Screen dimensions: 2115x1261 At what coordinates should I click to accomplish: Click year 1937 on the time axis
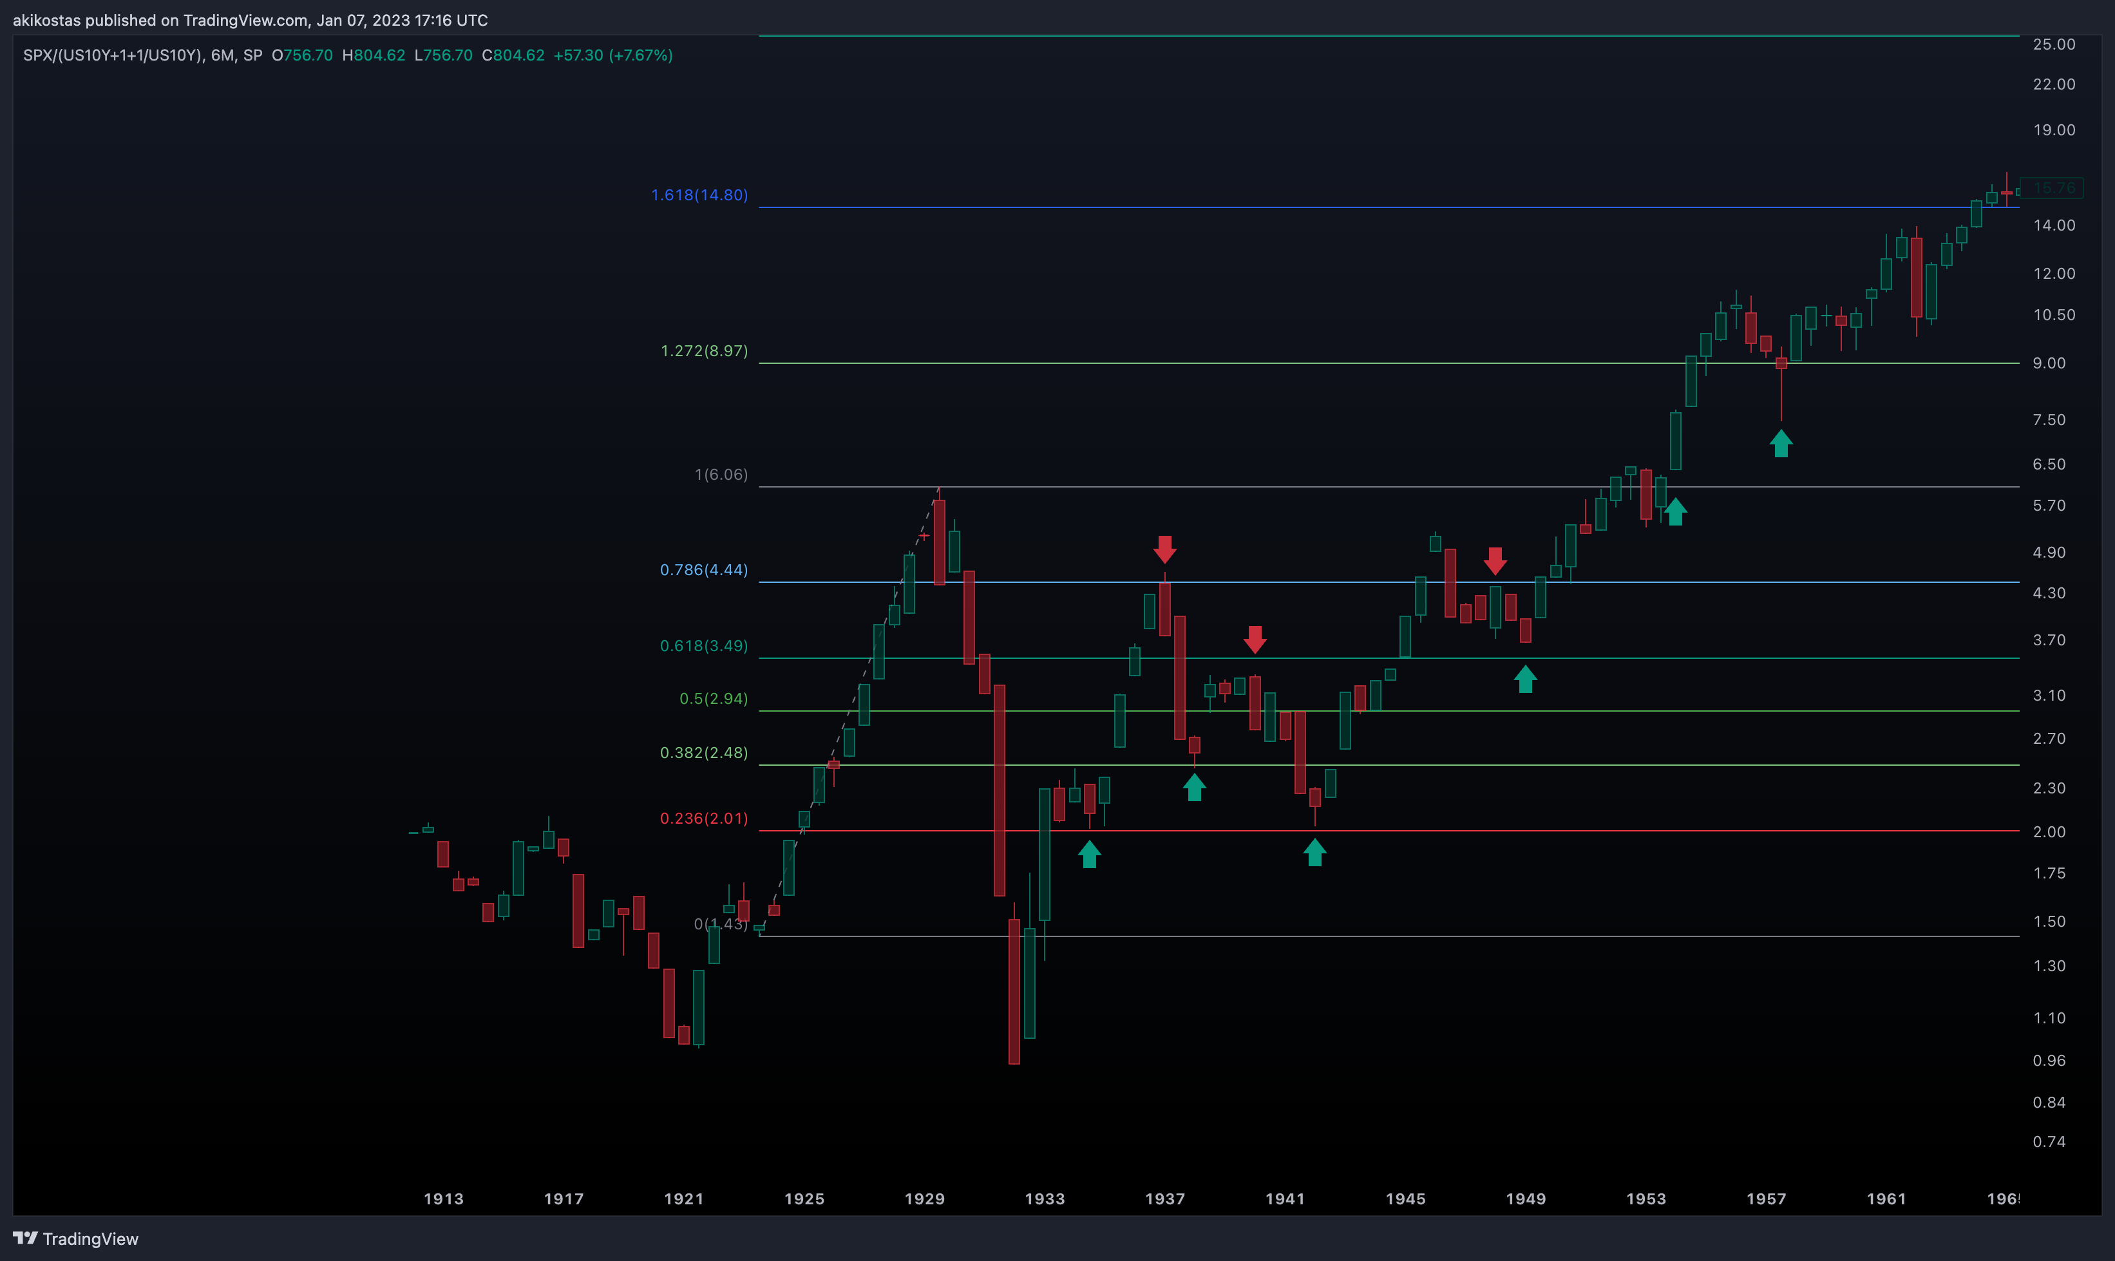(x=1165, y=1199)
